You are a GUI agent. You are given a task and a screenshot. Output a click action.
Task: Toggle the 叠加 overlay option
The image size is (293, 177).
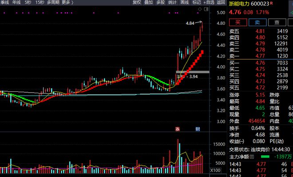[x=149, y=2]
